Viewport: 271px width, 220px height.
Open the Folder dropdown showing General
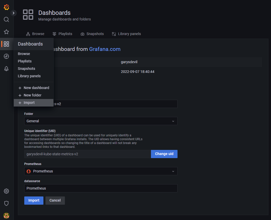(x=101, y=121)
